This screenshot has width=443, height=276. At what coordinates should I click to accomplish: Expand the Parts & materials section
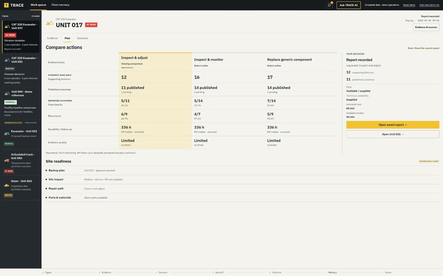coord(58,198)
